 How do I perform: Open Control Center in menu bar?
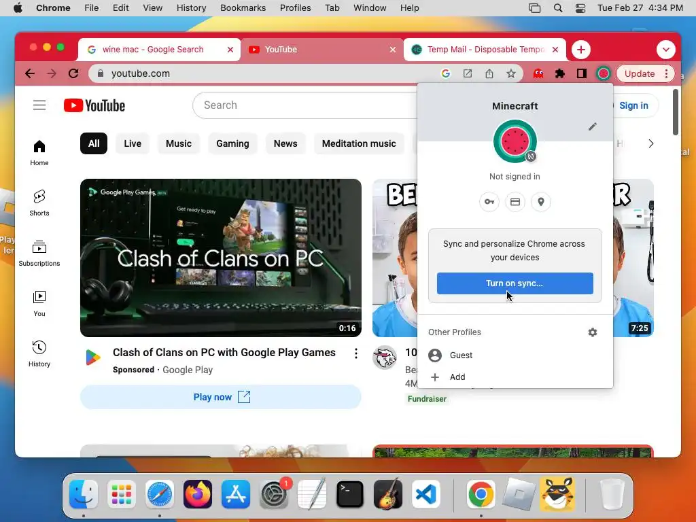(580, 7)
